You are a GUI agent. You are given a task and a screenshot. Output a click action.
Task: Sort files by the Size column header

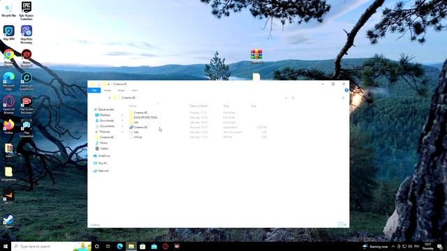254,106
